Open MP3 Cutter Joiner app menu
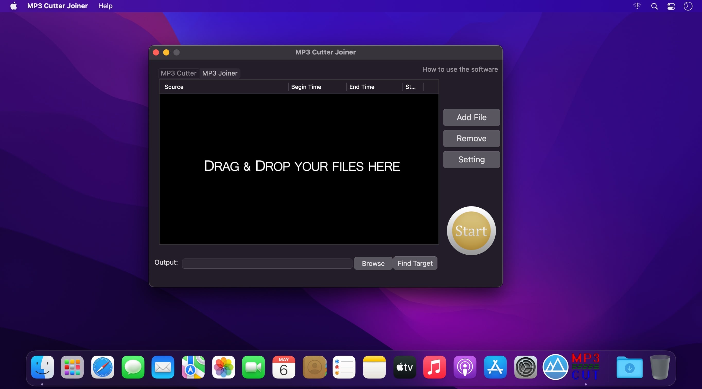The height and width of the screenshot is (389, 702). (x=57, y=6)
